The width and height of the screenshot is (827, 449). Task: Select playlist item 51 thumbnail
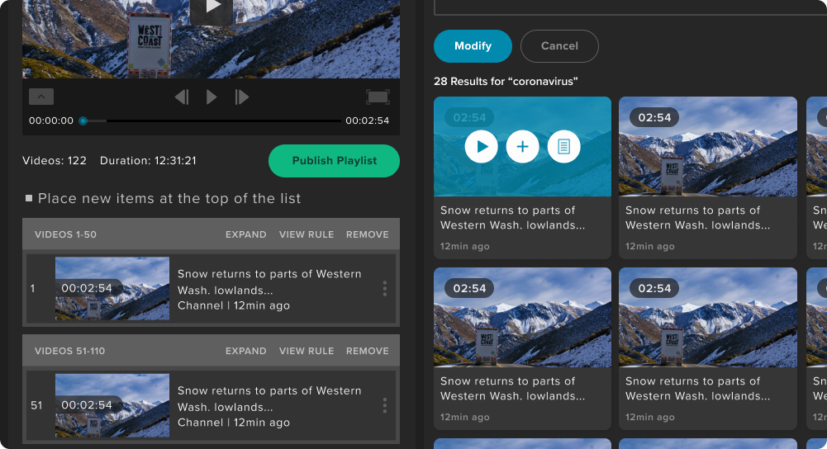(x=112, y=405)
